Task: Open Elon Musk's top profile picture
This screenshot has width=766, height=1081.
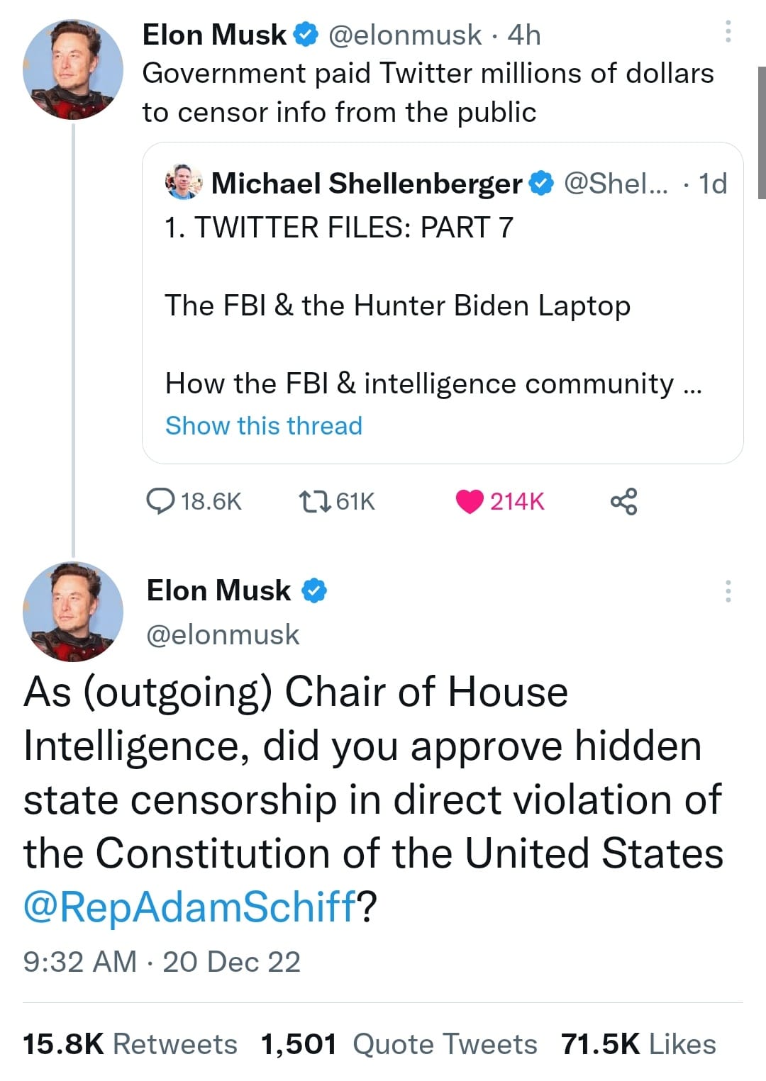Action: point(73,69)
